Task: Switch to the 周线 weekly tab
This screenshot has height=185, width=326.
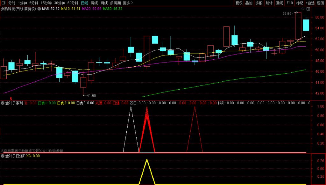Action: (95, 3)
